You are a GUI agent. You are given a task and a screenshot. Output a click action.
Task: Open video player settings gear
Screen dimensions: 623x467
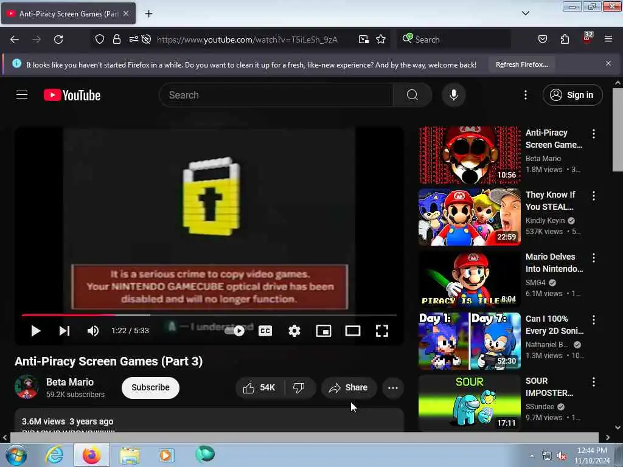(x=294, y=331)
